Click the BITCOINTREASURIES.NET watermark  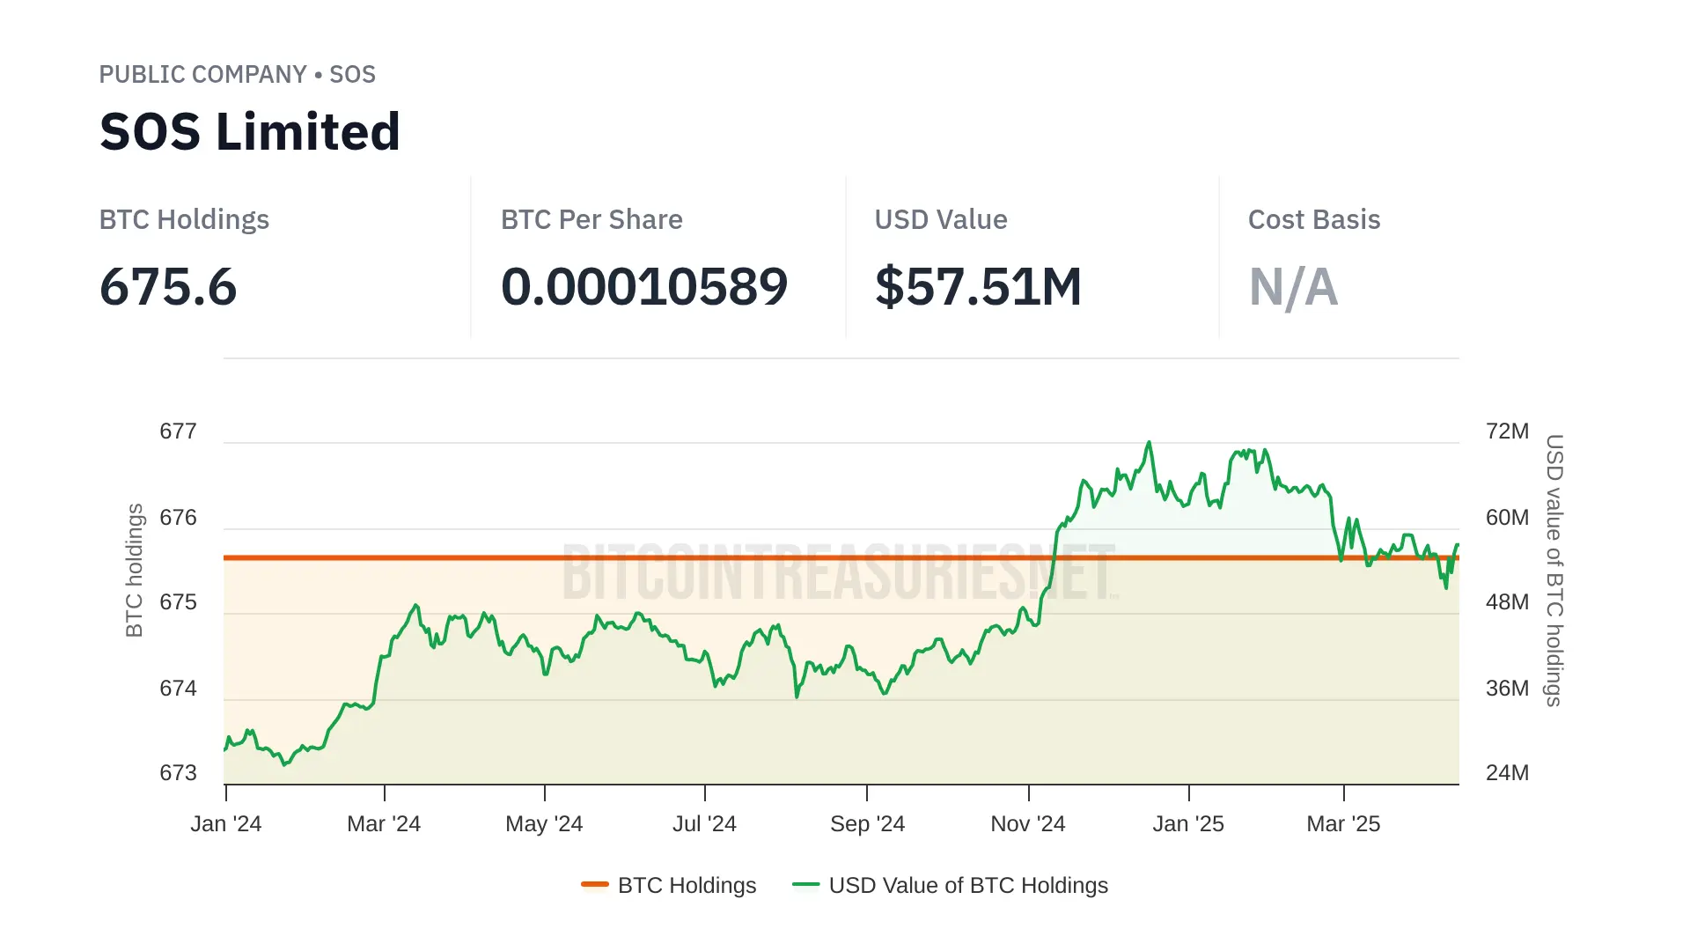(839, 572)
